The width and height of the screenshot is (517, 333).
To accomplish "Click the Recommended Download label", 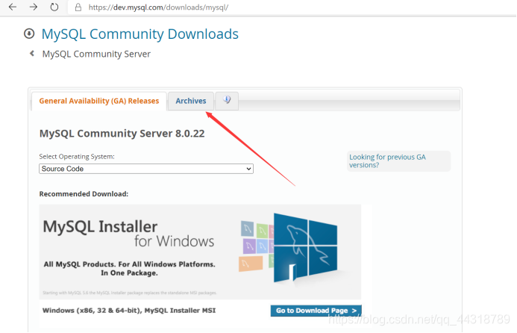I will point(84,193).
